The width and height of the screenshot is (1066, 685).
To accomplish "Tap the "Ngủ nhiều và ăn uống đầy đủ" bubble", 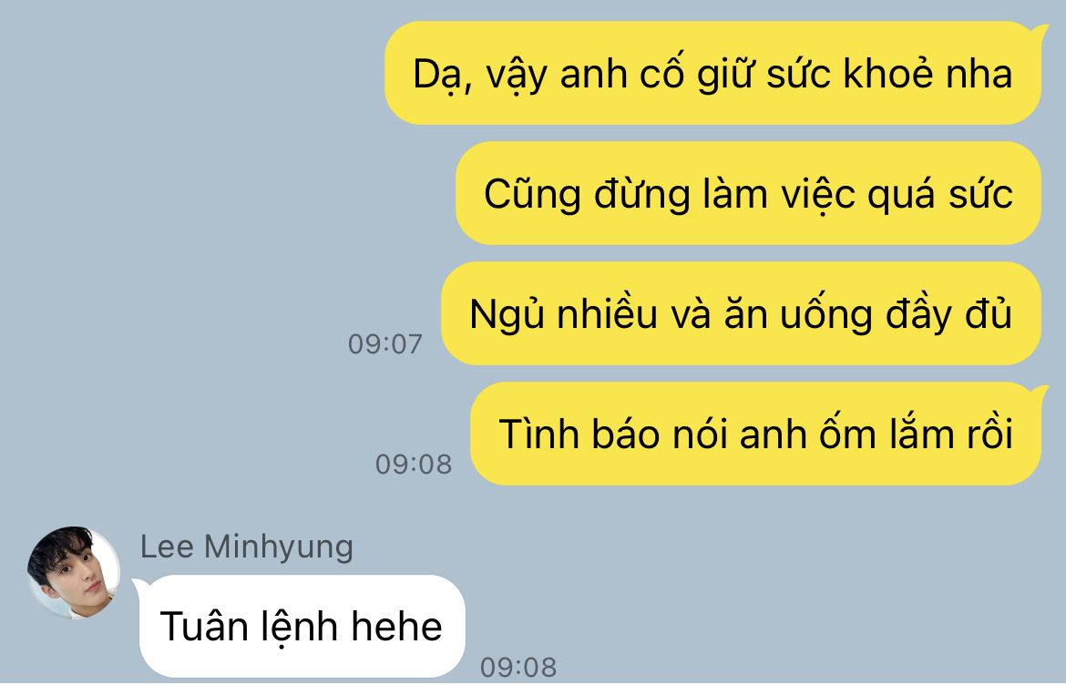I will tap(741, 314).
